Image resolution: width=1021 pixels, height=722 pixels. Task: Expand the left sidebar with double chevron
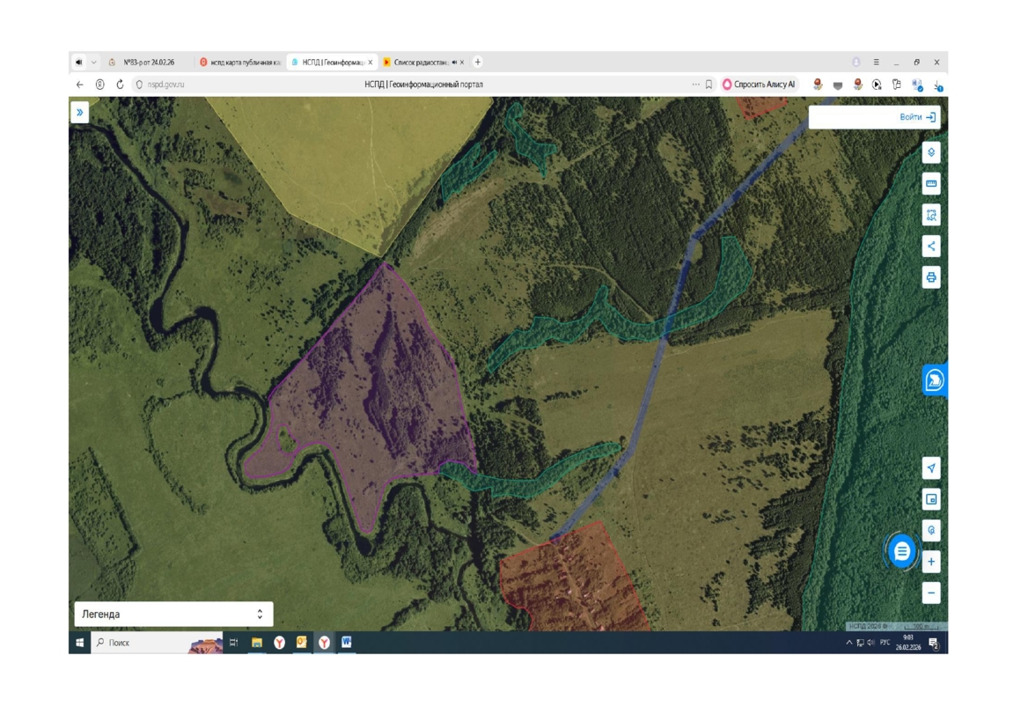click(79, 113)
